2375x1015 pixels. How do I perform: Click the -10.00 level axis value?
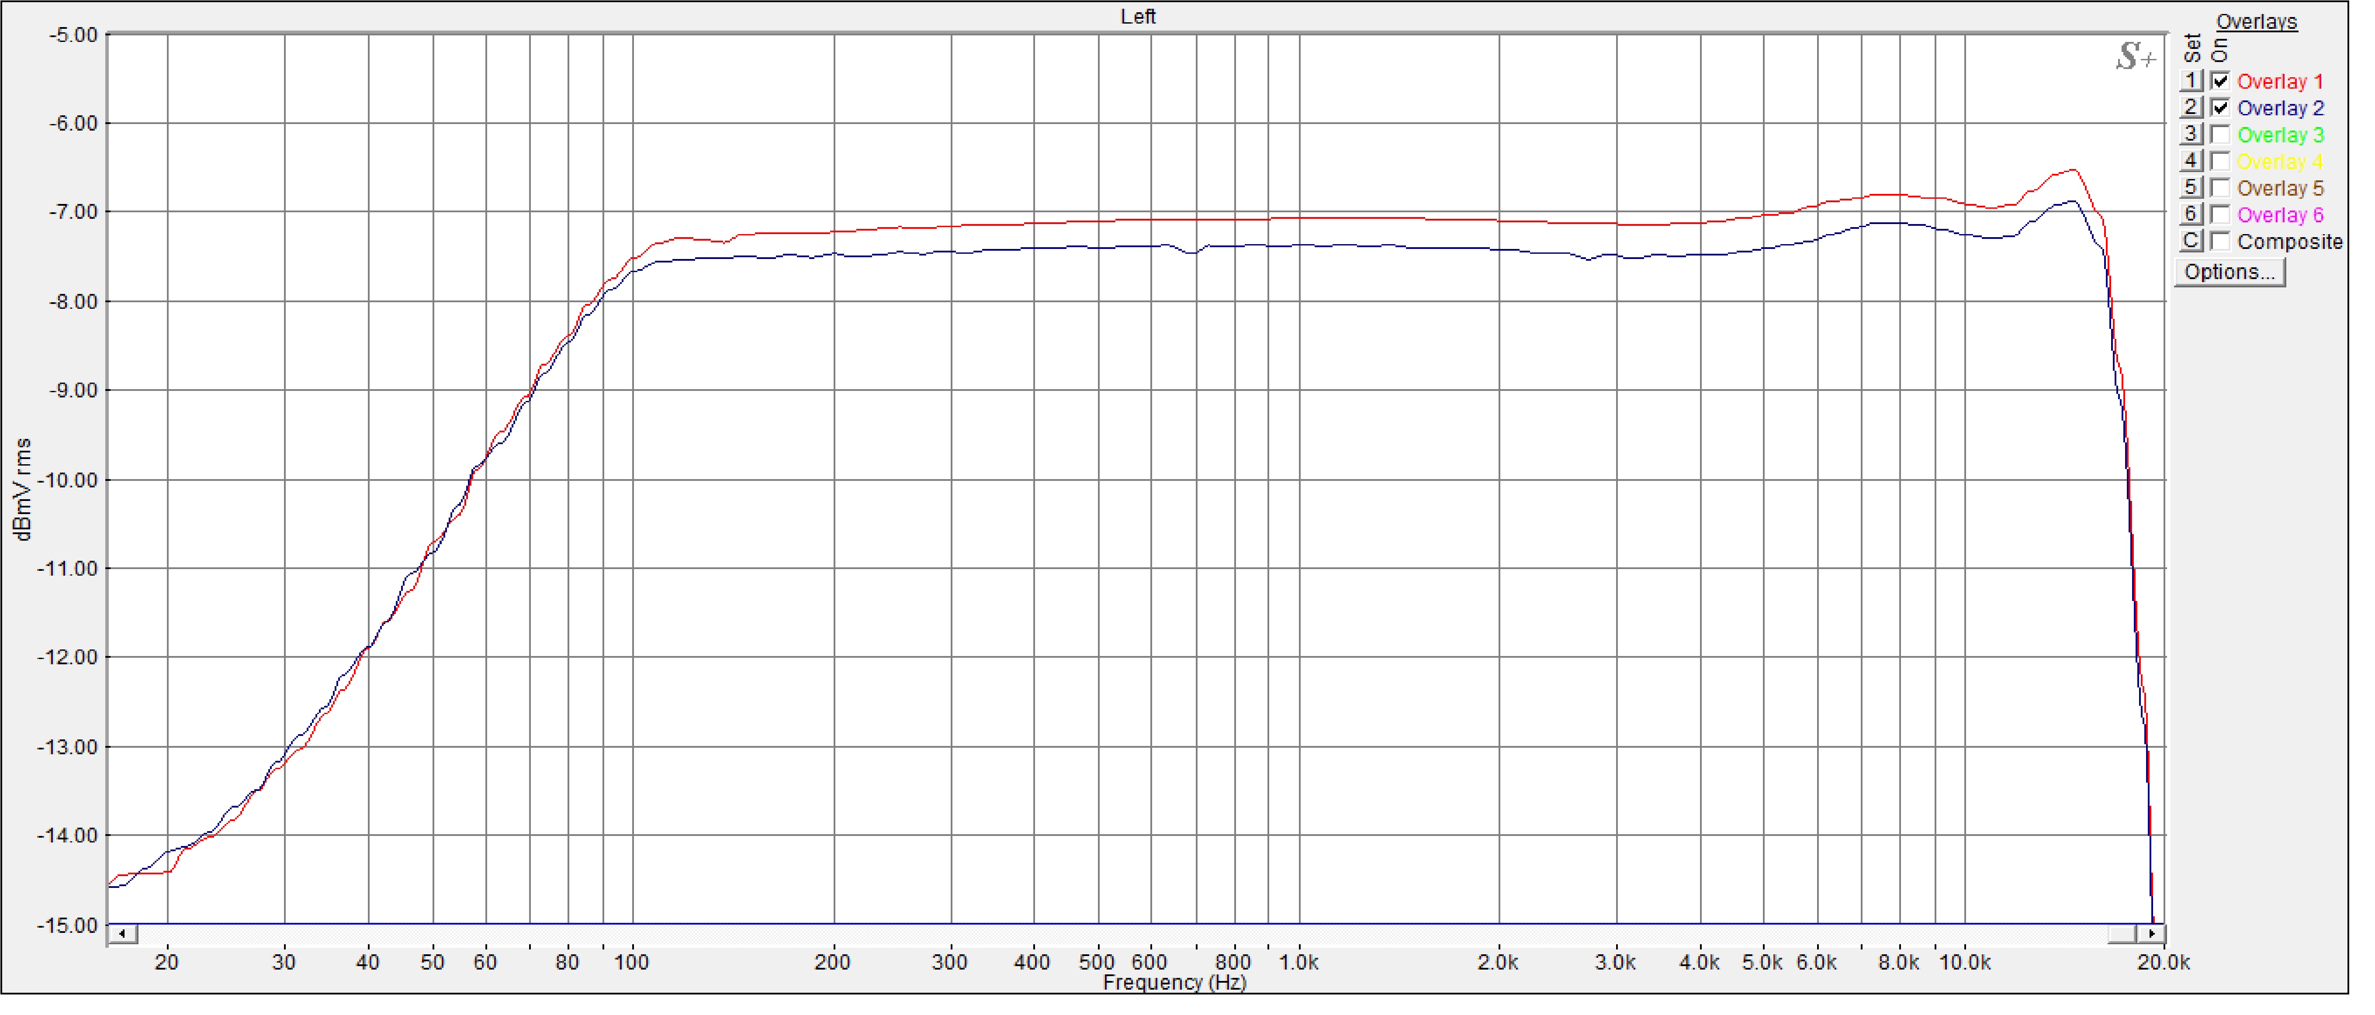click(x=66, y=480)
